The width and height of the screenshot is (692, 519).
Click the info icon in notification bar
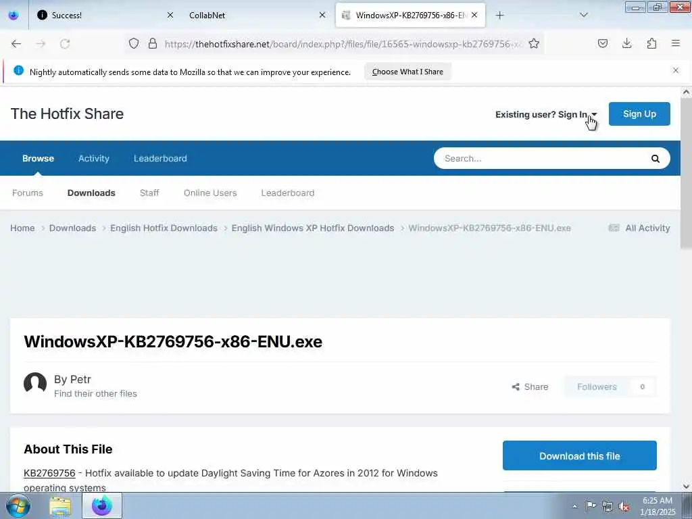pos(18,70)
